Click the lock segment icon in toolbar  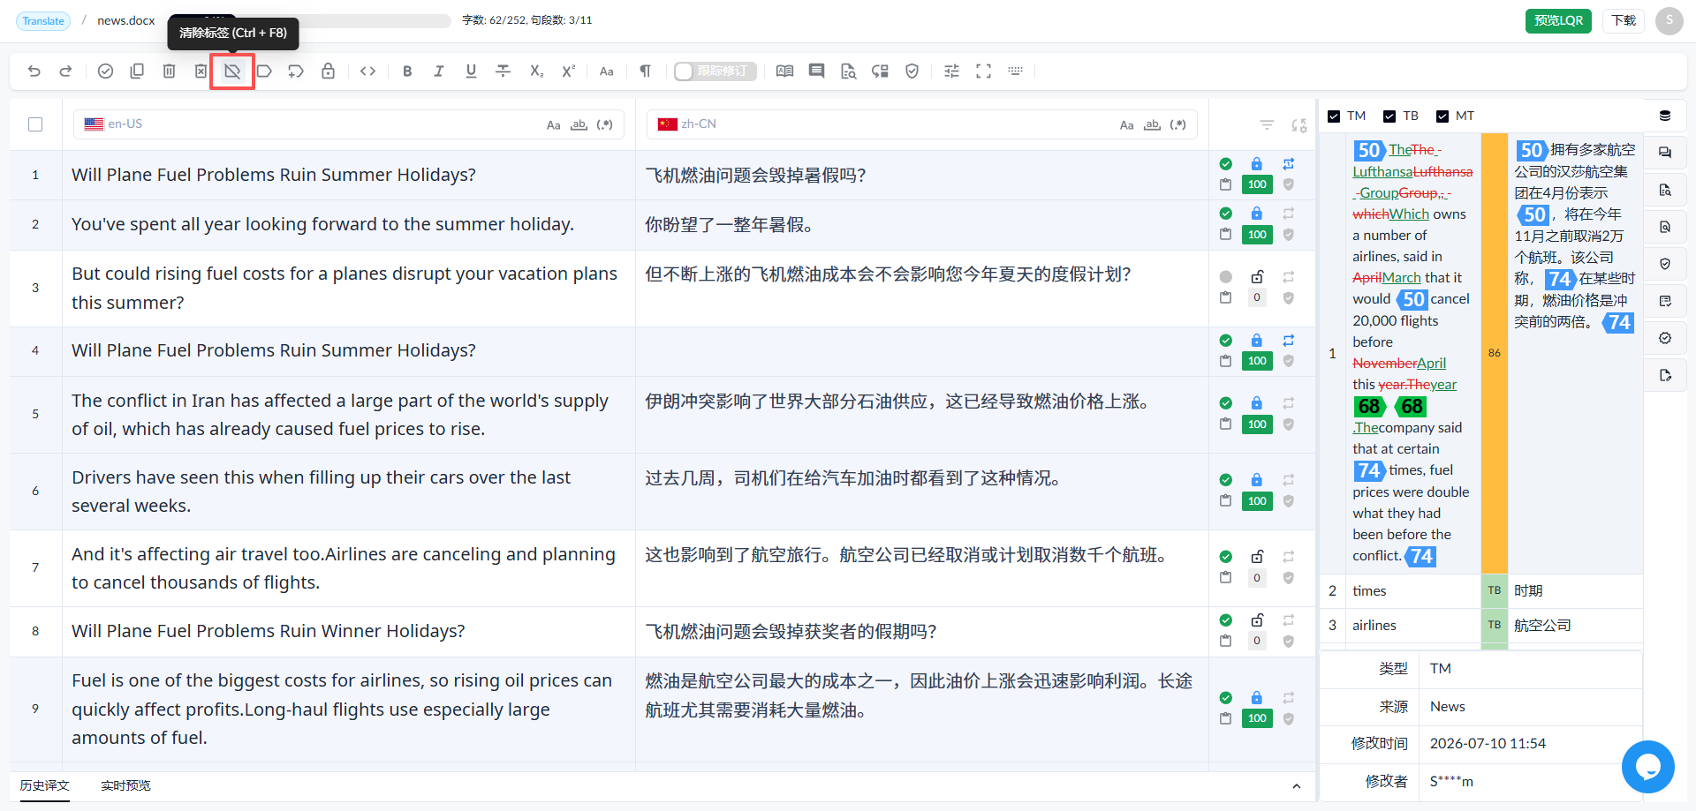(328, 71)
